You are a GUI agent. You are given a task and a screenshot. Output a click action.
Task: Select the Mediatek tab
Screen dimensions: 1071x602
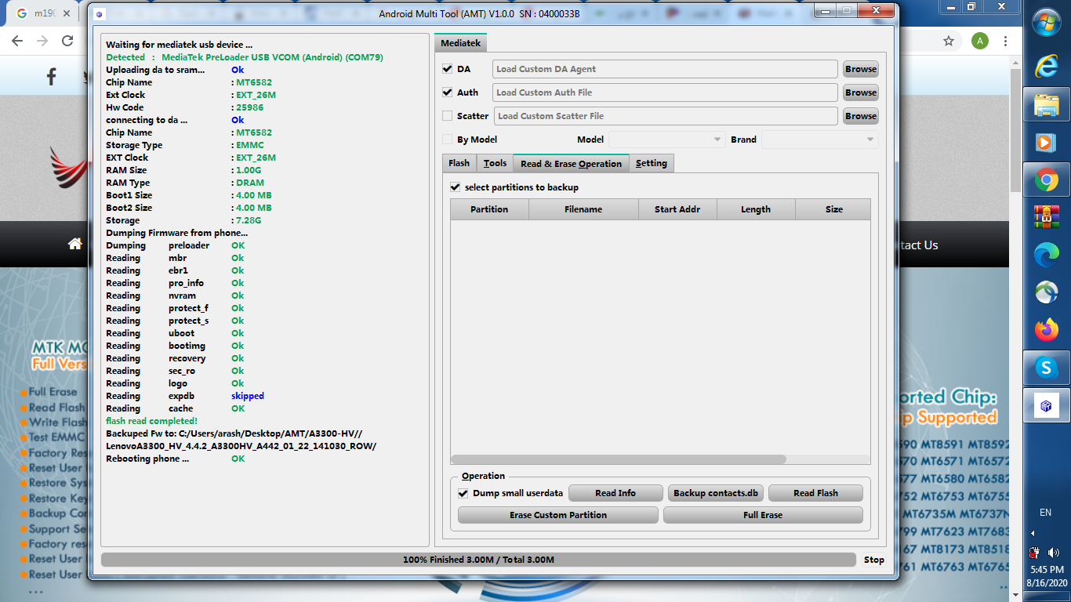pyautogui.click(x=461, y=43)
